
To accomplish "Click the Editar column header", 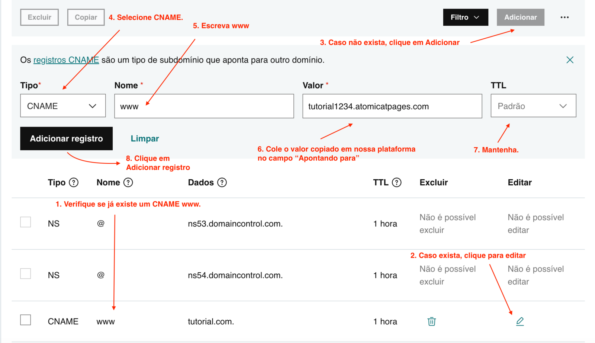I will point(520,183).
